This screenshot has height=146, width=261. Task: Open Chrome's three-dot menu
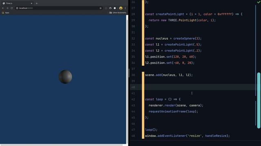(125, 8)
